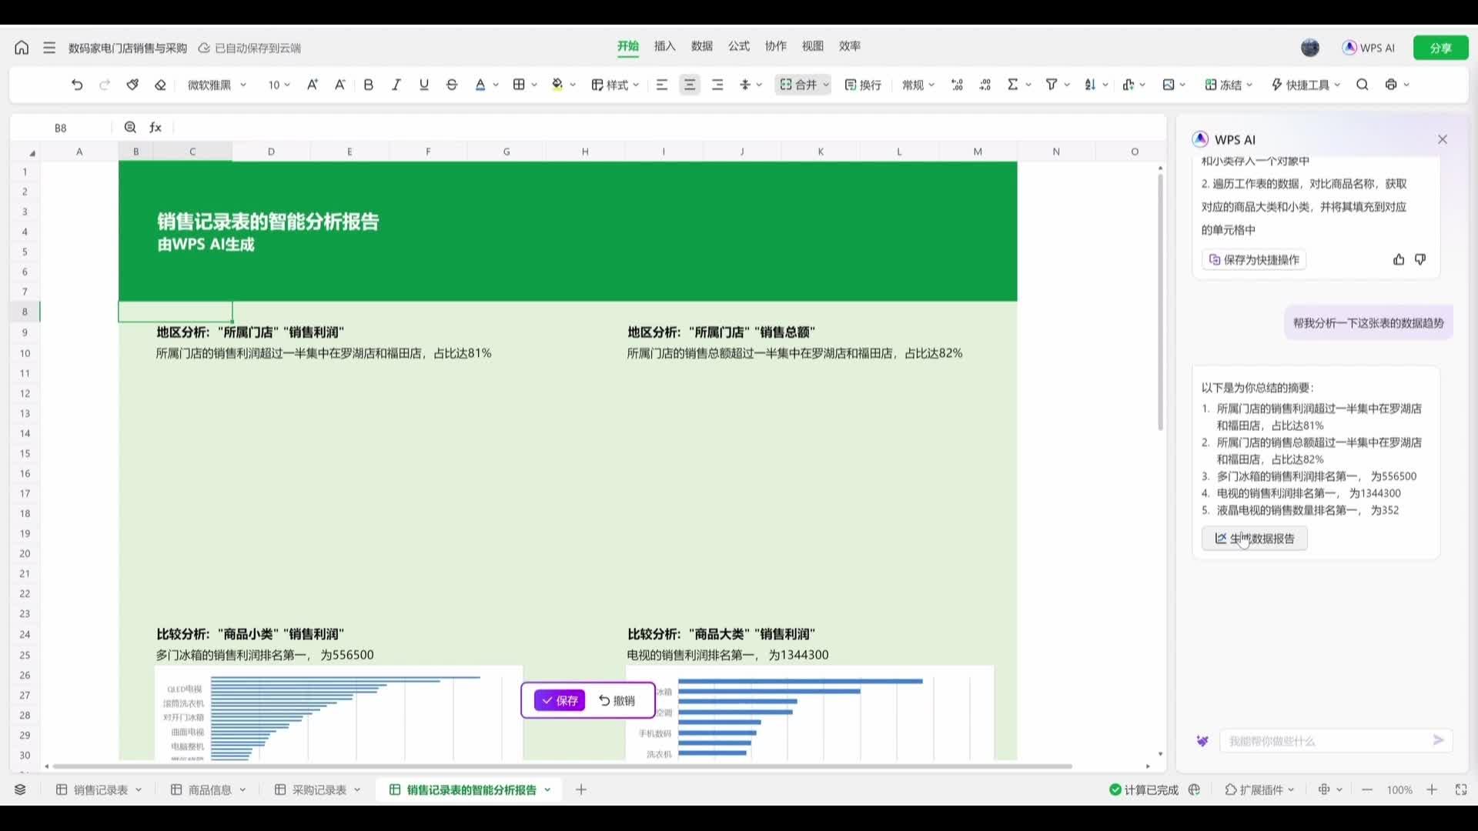Click the 生成数据报告 button
1478x831 pixels.
(x=1254, y=538)
